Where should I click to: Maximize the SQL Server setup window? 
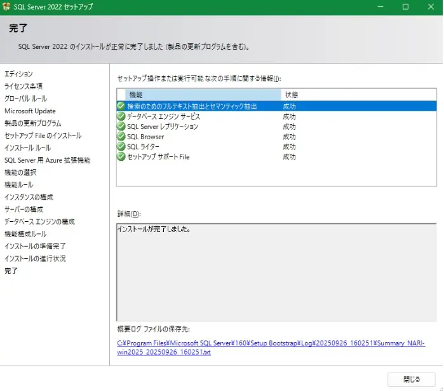click(405, 7)
